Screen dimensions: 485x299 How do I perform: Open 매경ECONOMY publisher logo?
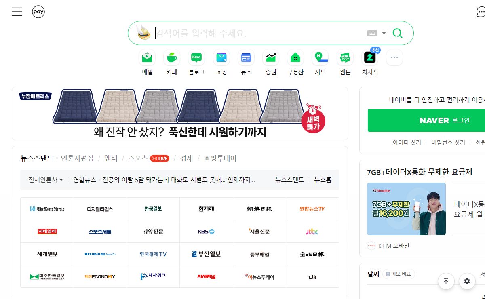pyautogui.click(x=100, y=277)
